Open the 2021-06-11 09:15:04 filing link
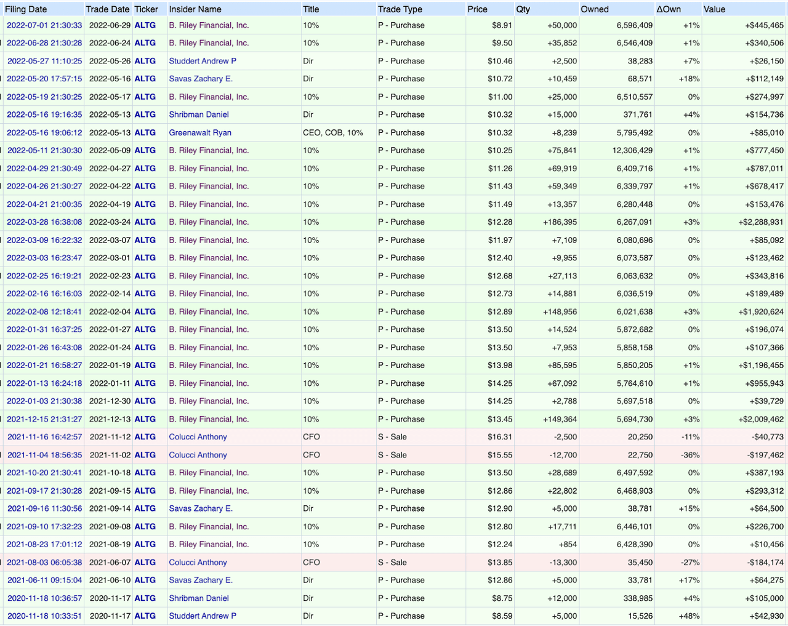 (44, 580)
